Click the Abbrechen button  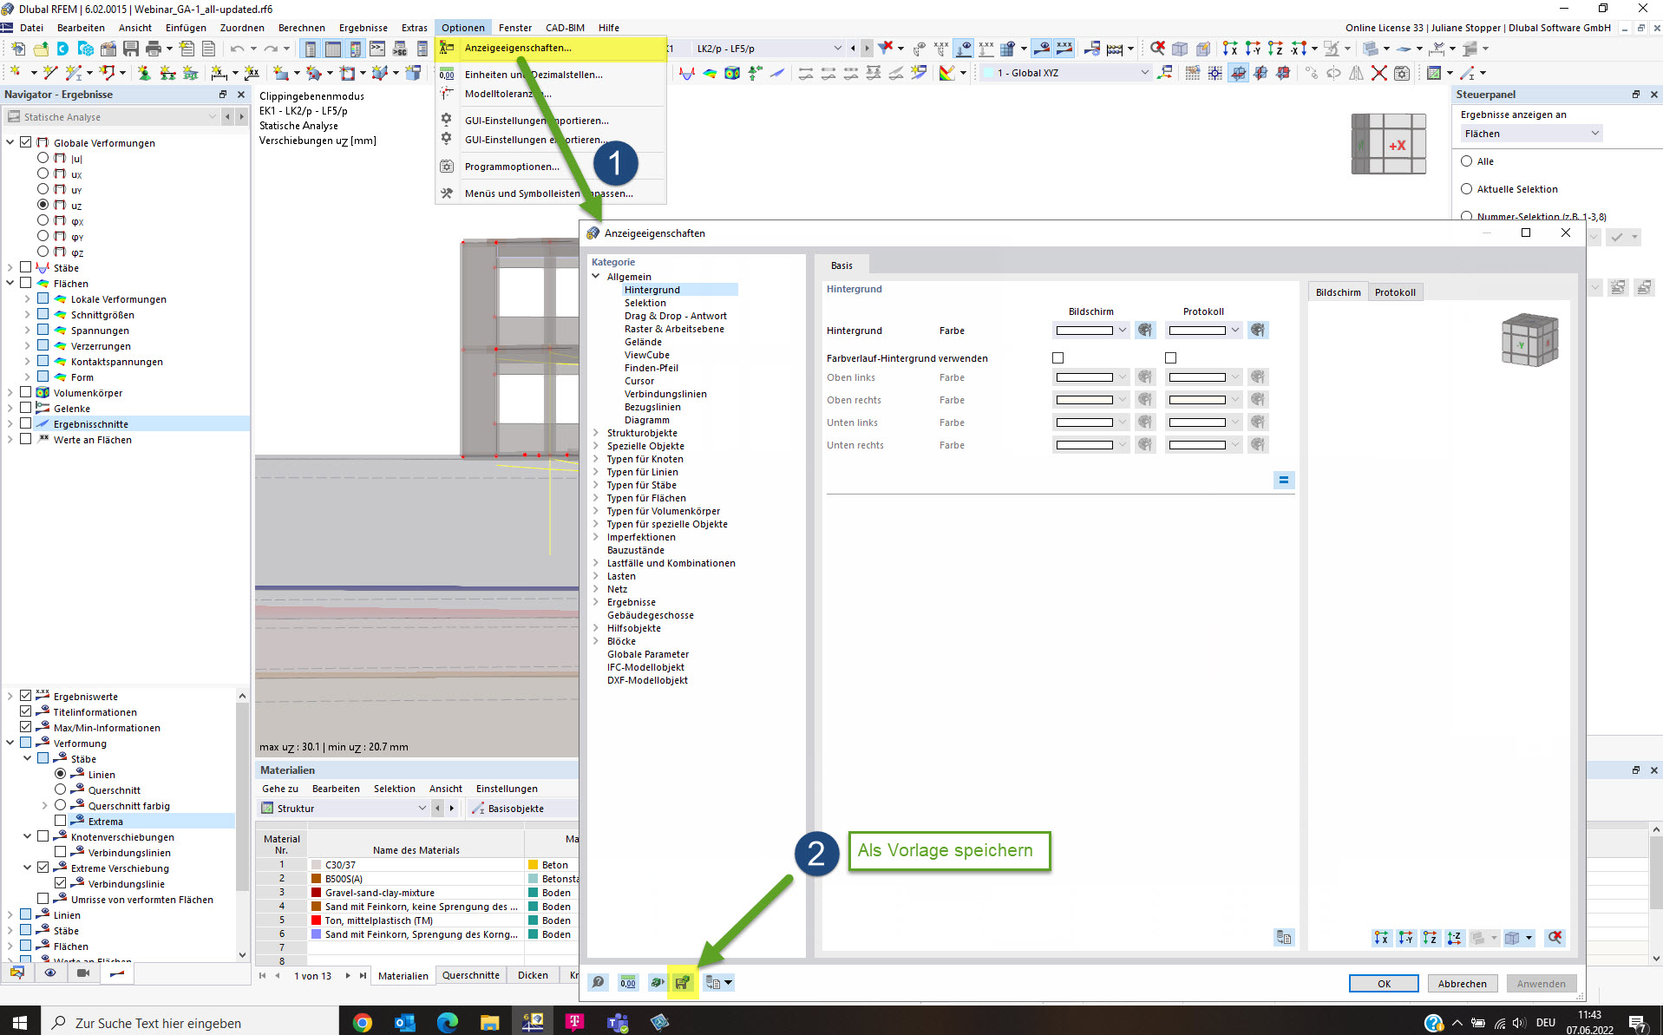[x=1462, y=984]
